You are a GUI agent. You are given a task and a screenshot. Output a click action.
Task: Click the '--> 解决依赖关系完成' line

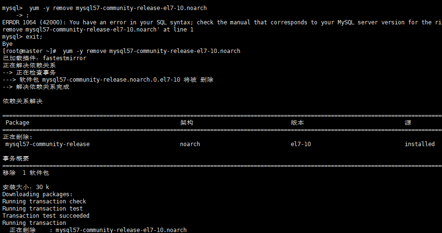pos(36,87)
